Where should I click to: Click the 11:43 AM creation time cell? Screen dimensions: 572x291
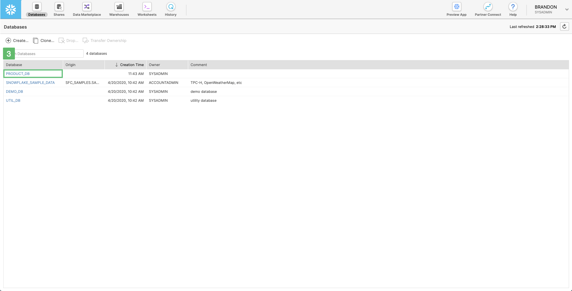(x=136, y=74)
